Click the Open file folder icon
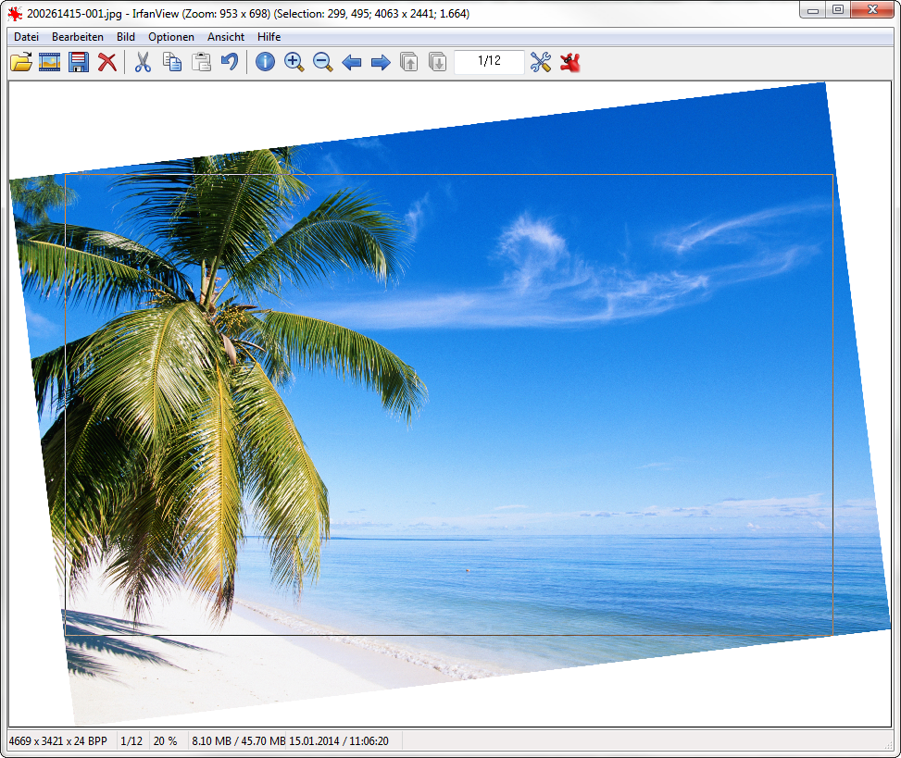 (x=20, y=63)
